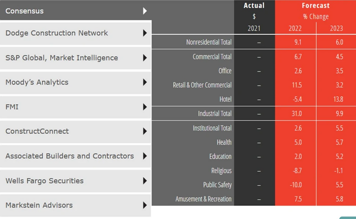The width and height of the screenshot is (356, 219).
Task: Click Religious 2022 value -8.7
Action: pyautogui.click(x=297, y=171)
